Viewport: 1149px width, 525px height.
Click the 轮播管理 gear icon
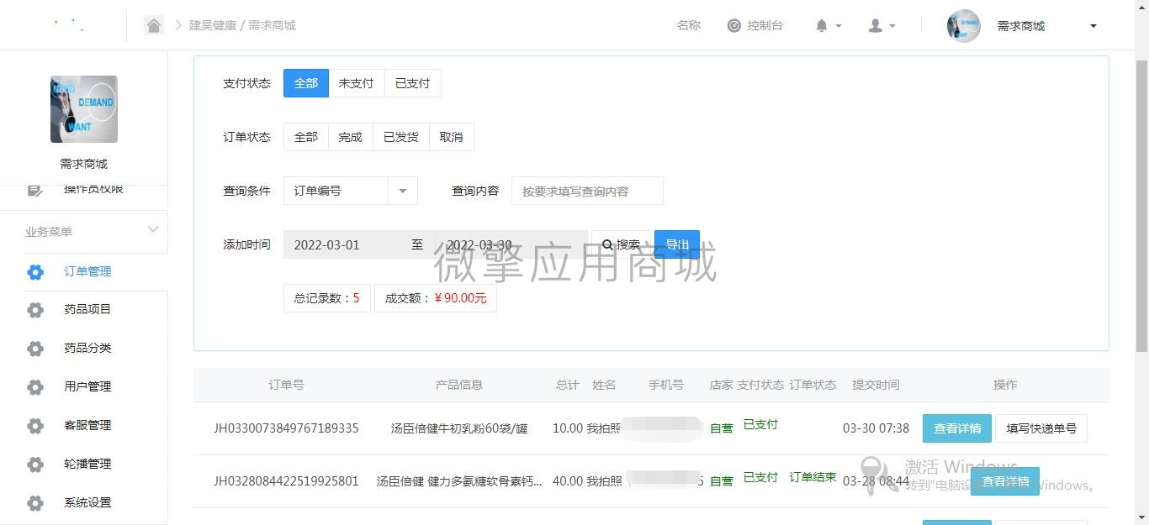pyautogui.click(x=35, y=465)
